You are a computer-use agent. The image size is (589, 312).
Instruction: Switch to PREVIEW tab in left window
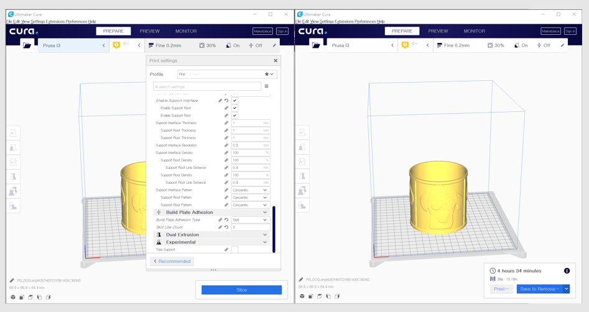pos(149,31)
